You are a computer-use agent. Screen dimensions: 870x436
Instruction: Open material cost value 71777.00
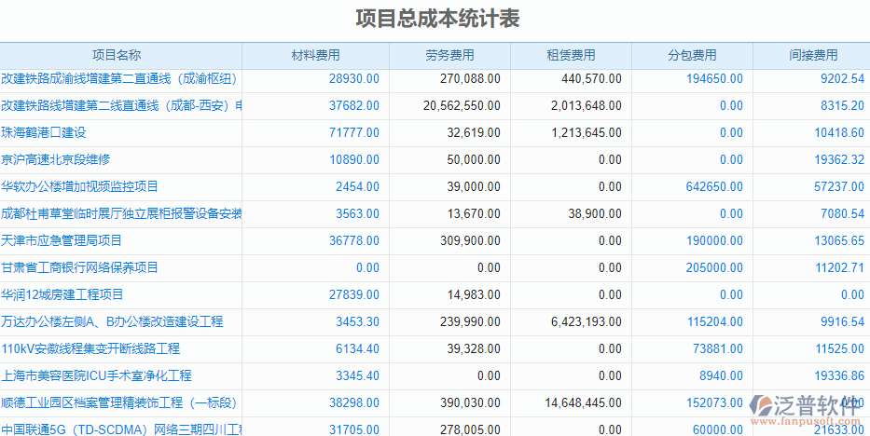pos(354,133)
